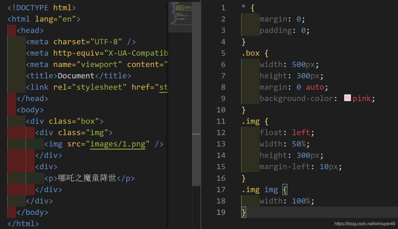The image size is (398, 229).
Task: Click the html lang="en" tag line
Action: pos(44,19)
